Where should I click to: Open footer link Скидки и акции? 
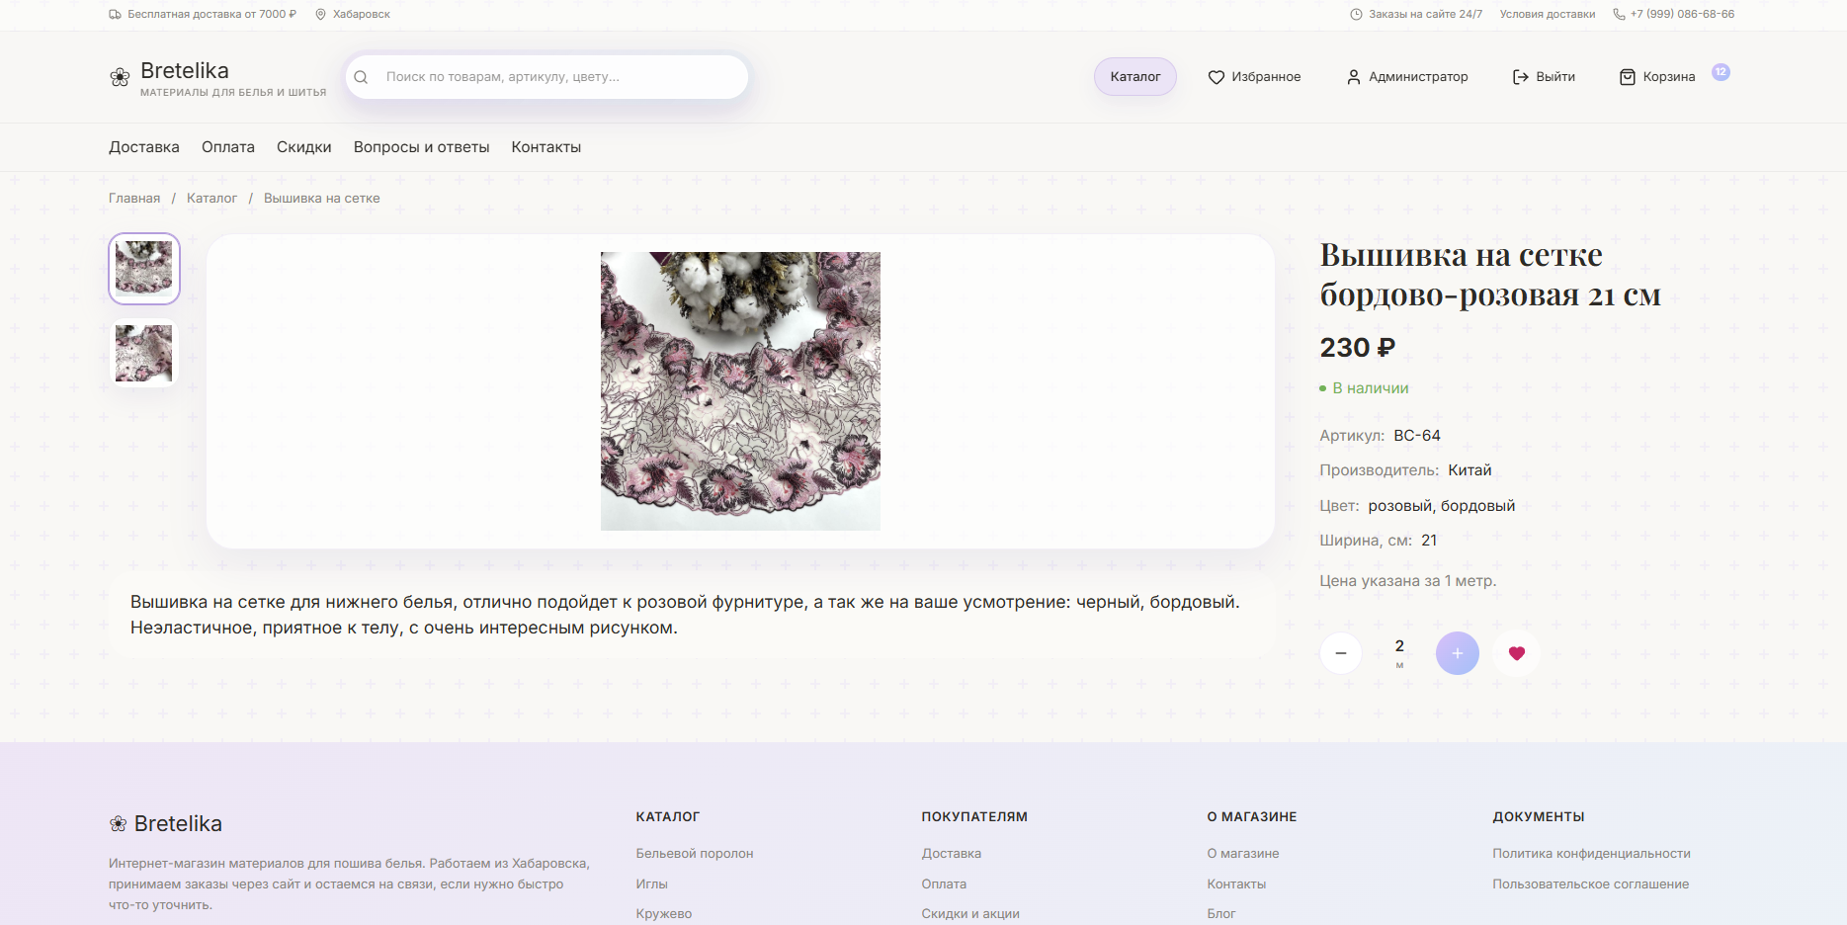[970, 914]
